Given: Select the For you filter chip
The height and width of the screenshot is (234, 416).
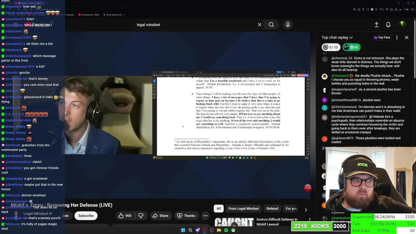Looking at the screenshot, I should tap(292, 209).
